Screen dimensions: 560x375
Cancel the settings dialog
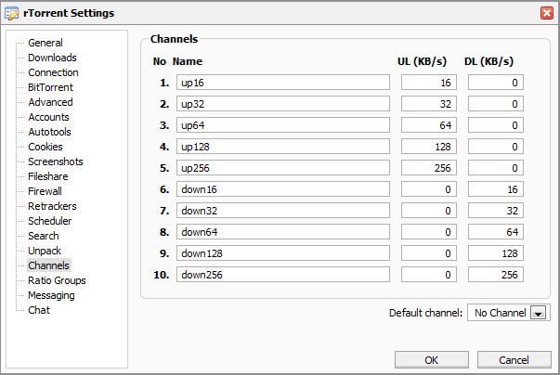(x=513, y=359)
